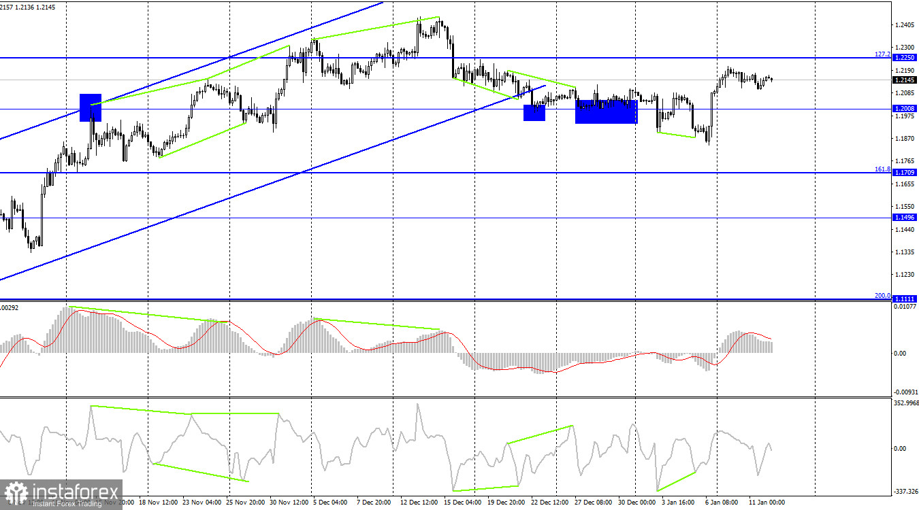Viewport: 919px width, 510px height.
Task: Select the wide blue rectangle near 27 Dec
Action: tap(607, 112)
